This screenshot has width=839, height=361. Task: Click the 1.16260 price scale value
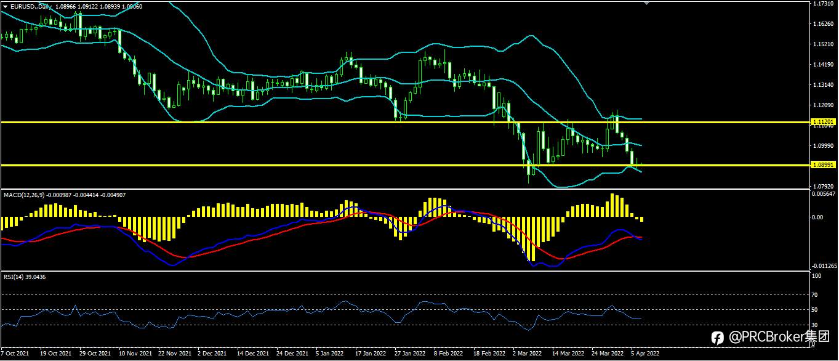824,24
